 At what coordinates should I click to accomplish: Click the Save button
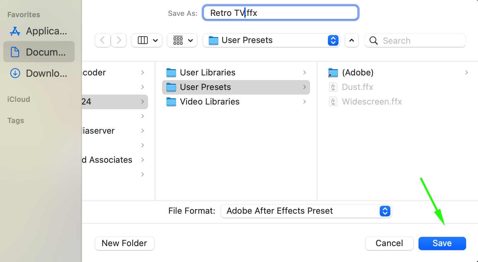pos(442,243)
